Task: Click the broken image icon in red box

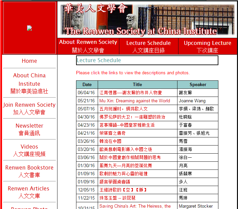Action: point(29,28)
